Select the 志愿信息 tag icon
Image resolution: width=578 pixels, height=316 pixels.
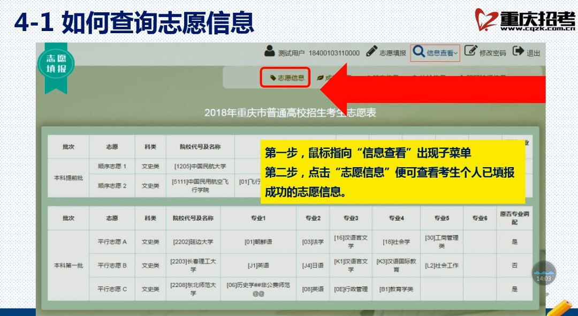(x=273, y=77)
